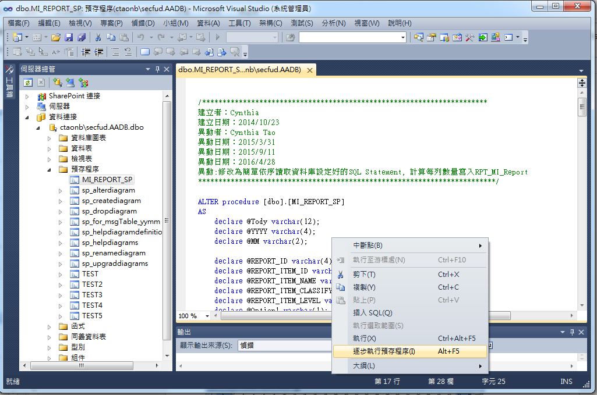597x395 pixels.
Task: Click the editor horizontal scrollbar
Action: click(x=274, y=316)
